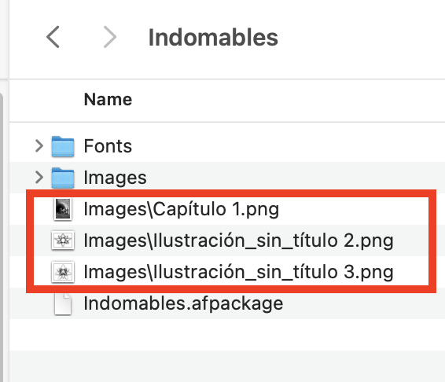Expand the Fonts folder disclosure chevron

click(39, 146)
